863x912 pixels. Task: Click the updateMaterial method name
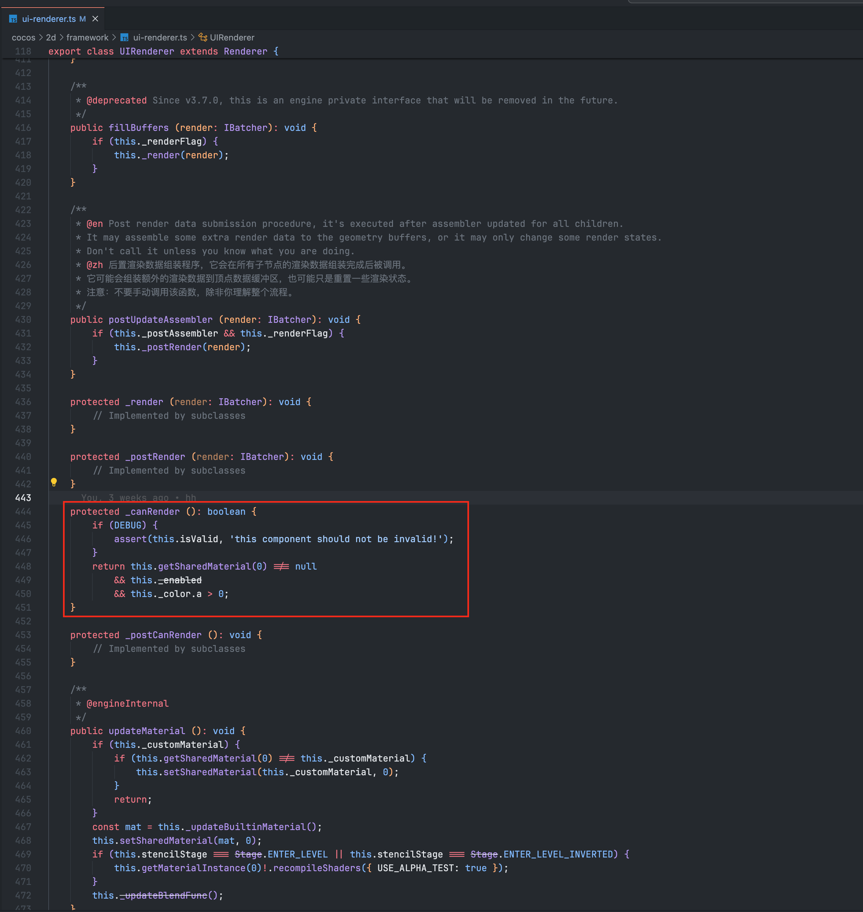pos(147,731)
